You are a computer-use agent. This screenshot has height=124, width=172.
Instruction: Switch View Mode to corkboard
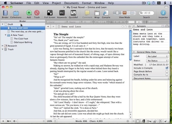125,13
